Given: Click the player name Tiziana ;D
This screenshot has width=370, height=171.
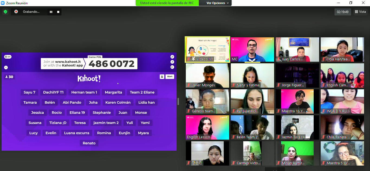Looking at the screenshot, I should click(x=58, y=123).
